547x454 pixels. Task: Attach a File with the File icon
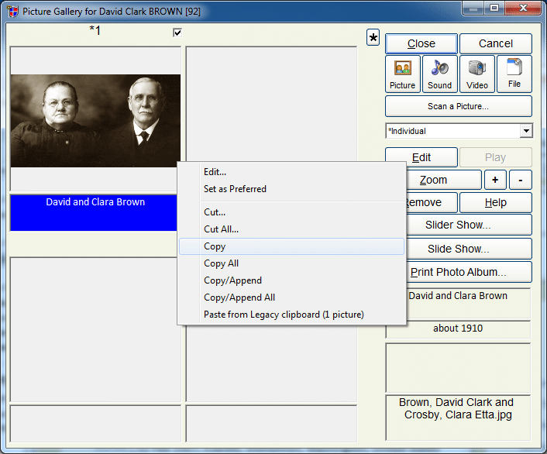[514, 74]
